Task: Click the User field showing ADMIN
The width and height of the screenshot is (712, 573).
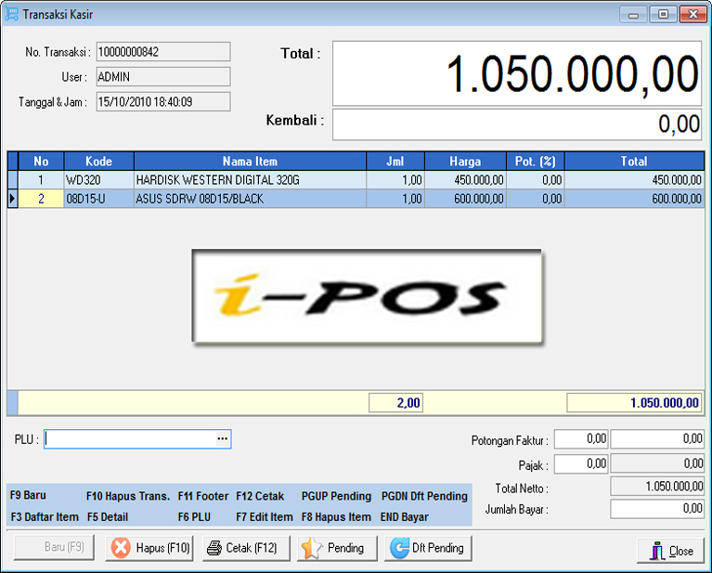Action: pyautogui.click(x=163, y=77)
